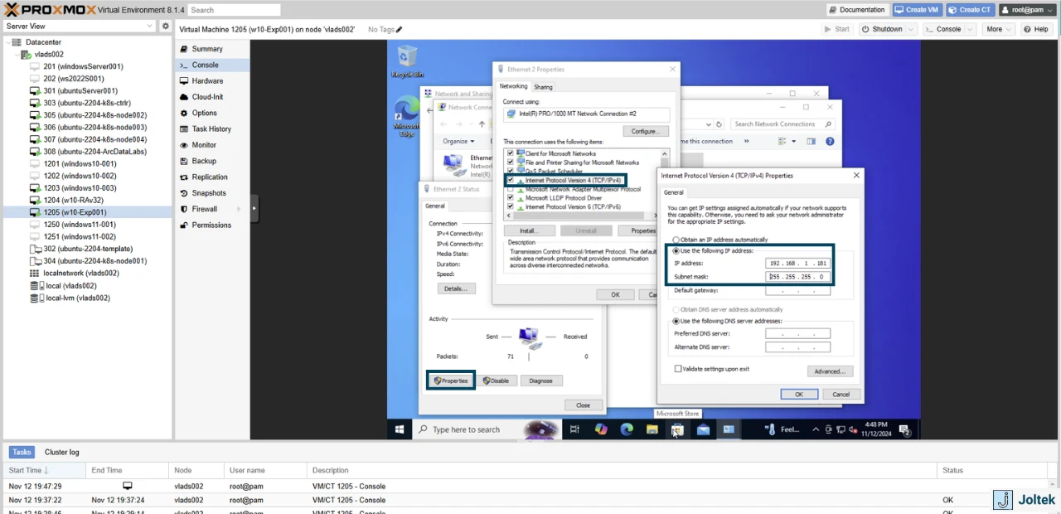
Task: Click Diagnose in Ethernet 2 Status
Action: point(540,381)
